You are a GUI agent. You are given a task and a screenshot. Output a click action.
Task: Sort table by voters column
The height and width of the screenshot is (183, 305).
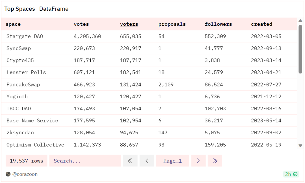129,24
